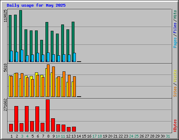Screen dimensions: 179x140
Task: Click the KBytes axis value 271662
Action: coord(5,105)
